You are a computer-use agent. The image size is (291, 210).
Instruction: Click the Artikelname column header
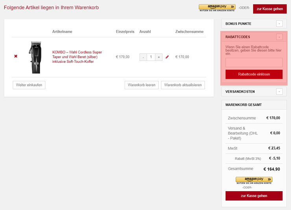coord(62,32)
